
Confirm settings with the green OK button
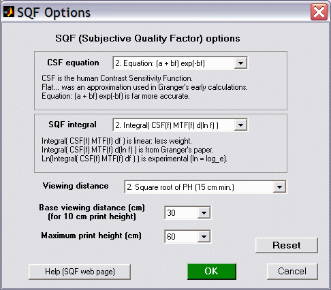[x=212, y=272]
